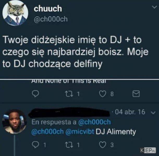Viewport: 159px width, 156px height.
Task: Retweet the DJ Alimenty reply
Action: [69, 145]
